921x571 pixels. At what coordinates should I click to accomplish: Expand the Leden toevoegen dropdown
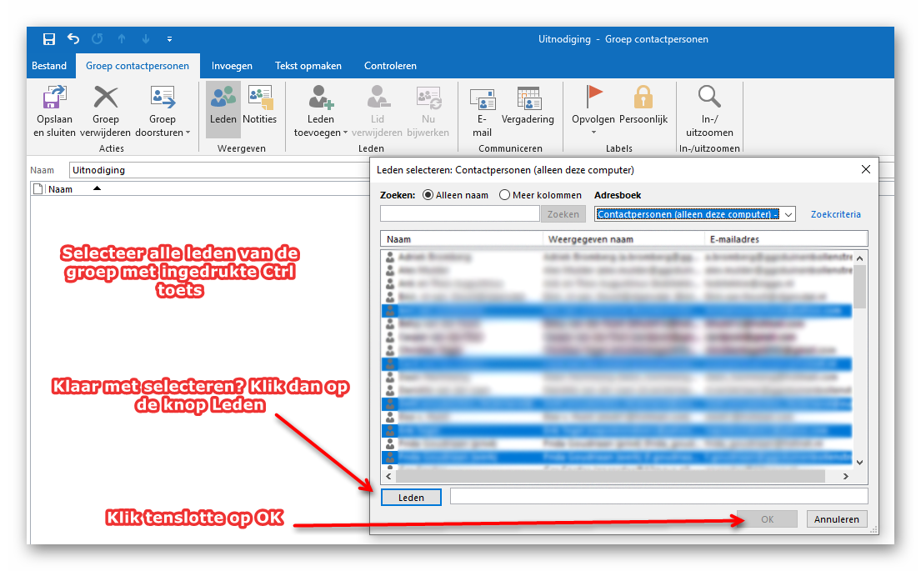coord(321,132)
